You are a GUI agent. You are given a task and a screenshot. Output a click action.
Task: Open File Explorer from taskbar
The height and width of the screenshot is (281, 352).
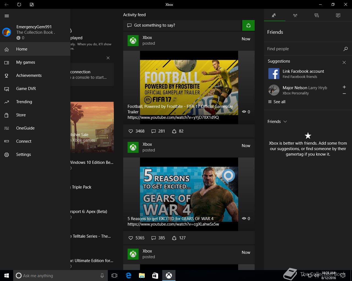point(142,276)
